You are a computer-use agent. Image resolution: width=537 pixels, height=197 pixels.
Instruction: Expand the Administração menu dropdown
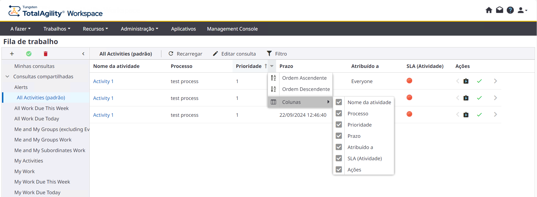pos(139,29)
